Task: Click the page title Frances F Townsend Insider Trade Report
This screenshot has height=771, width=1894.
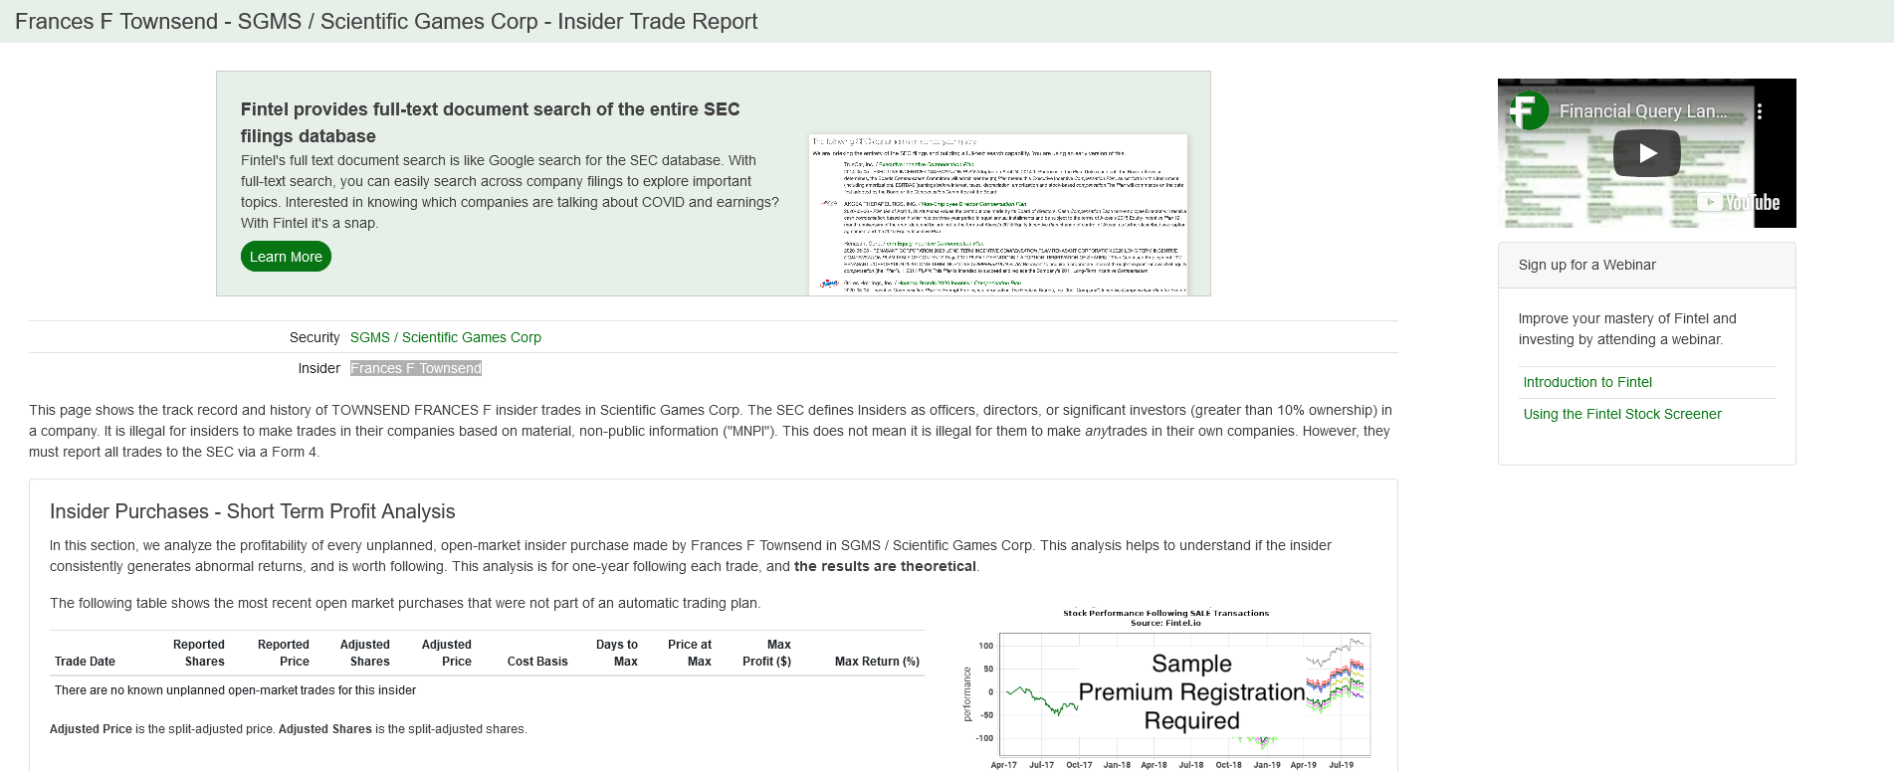Action: pyautogui.click(x=386, y=21)
